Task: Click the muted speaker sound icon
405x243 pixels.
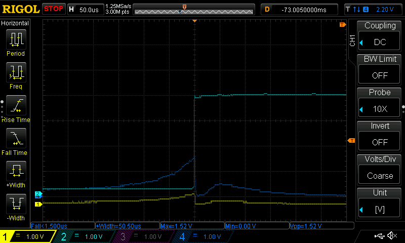Action: 392,235
